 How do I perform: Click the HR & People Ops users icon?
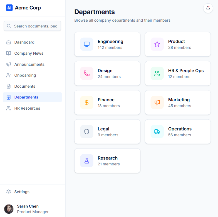[x=157, y=74]
